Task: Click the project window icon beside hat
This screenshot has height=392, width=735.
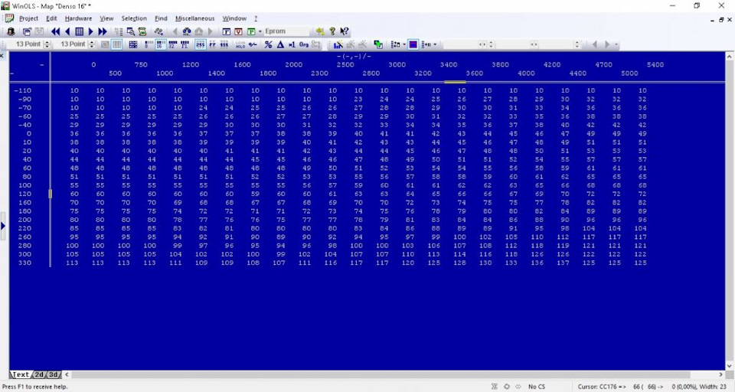Action: click(28, 31)
